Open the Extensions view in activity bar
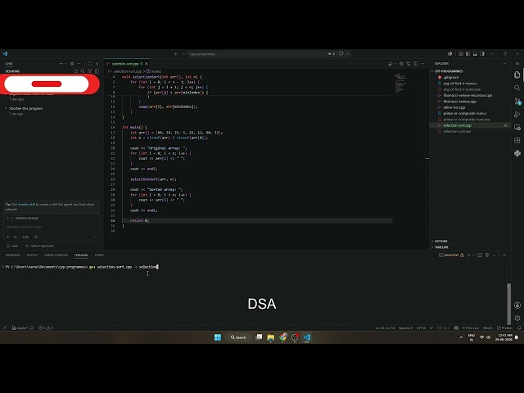The height and width of the screenshot is (393, 524). point(517,140)
